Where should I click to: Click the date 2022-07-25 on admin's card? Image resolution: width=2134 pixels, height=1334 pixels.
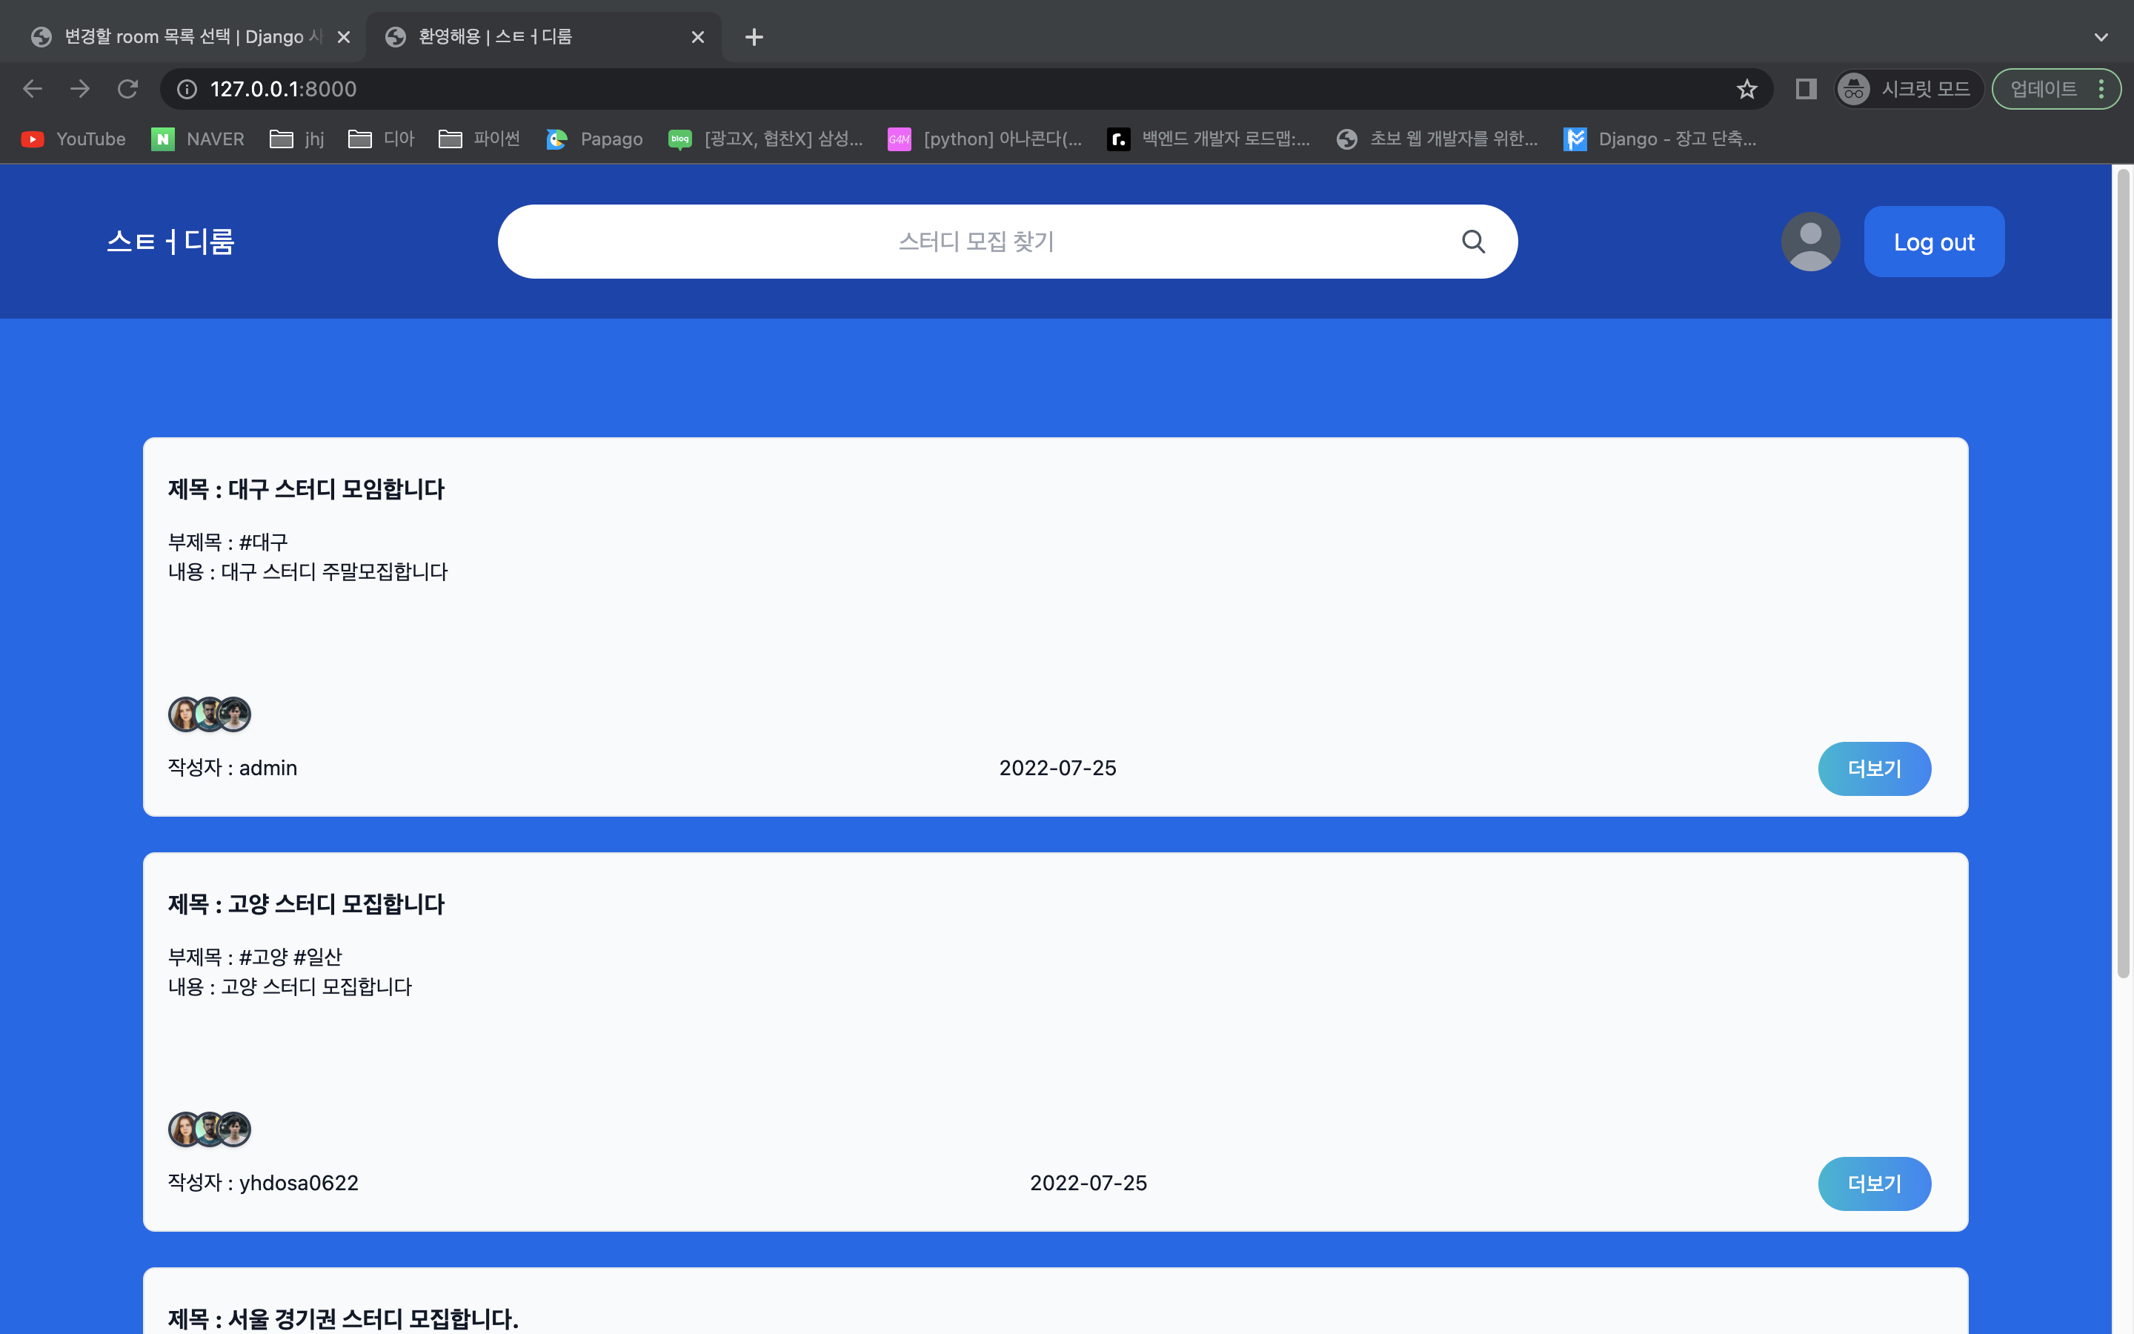coord(1057,769)
